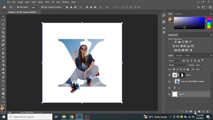Toggle lock transparent pixels

click(174, 69)
